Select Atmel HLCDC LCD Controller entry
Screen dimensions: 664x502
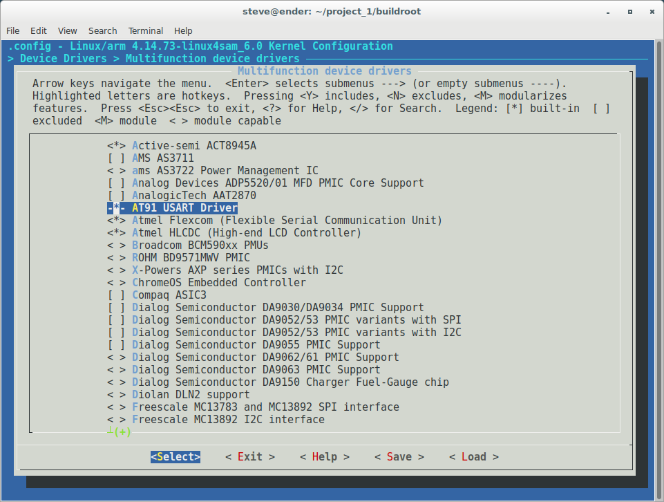click(247, 233)
